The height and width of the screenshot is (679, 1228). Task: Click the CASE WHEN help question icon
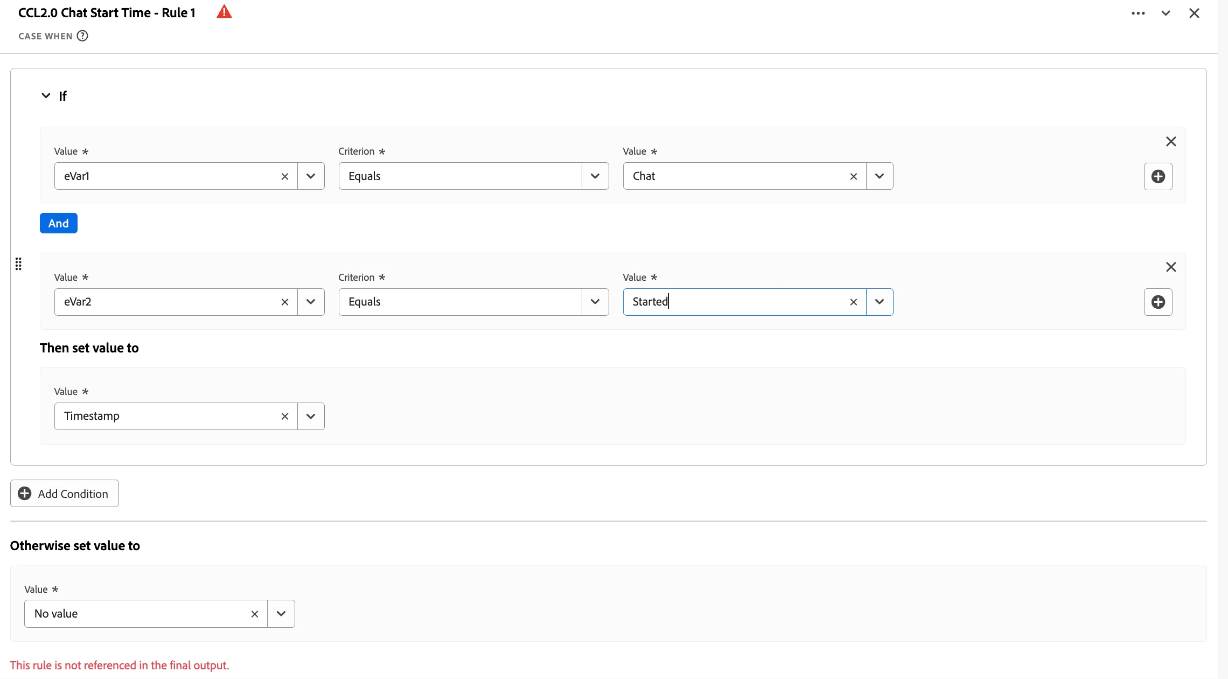tap(82, 36)
